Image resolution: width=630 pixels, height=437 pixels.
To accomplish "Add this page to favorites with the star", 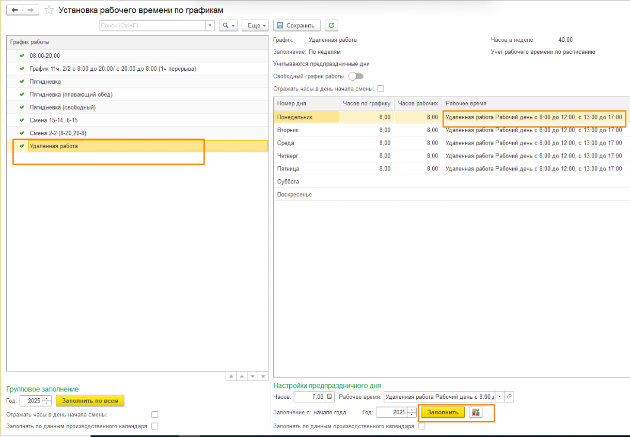I will (x=49, y=10).
